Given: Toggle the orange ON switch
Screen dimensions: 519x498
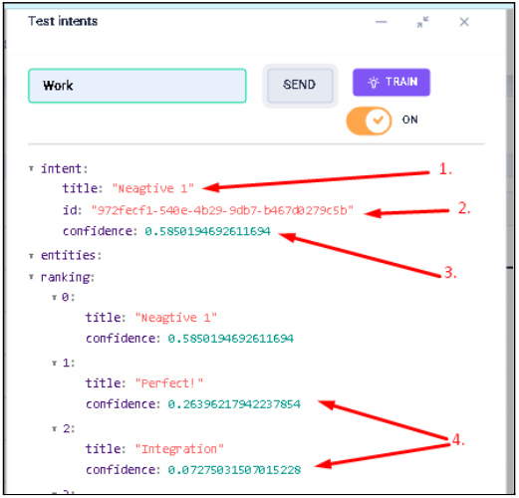Looking at the screenshot, I should click(x=369, y=121).
